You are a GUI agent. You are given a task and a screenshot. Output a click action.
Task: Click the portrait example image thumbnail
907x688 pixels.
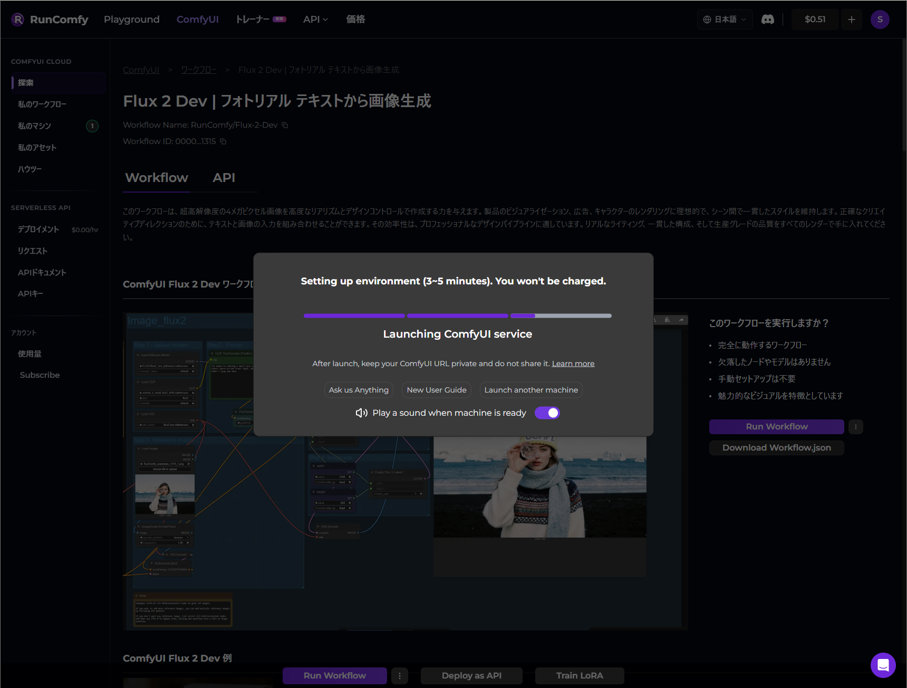(x=539, y=485)
